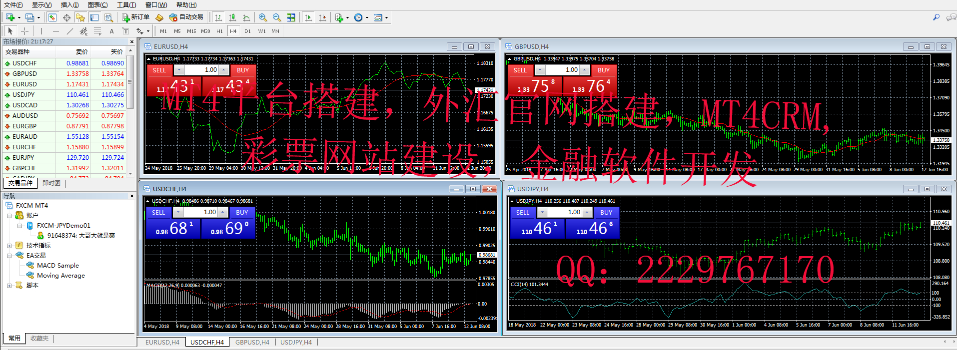Open the 图表(C) menu
Viewport: 957px width, 350px height.
coord(97,5)
